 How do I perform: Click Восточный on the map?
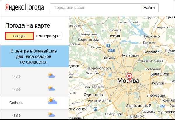(x=153, y=69)
